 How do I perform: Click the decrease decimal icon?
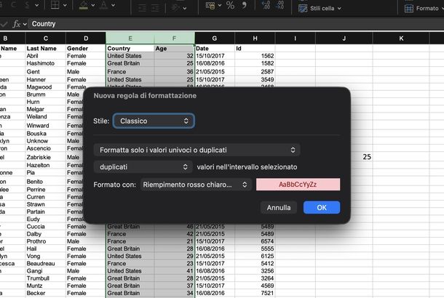(x=280, y=5)
